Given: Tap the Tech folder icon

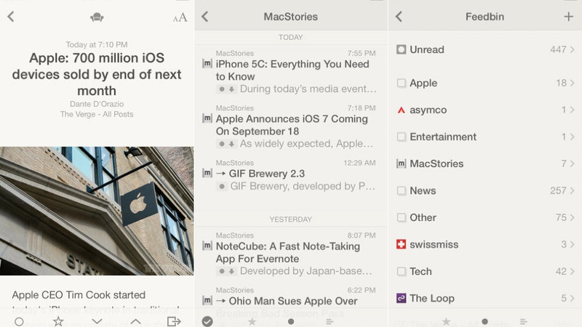Looking at the screenshot, I should point(402,271).
